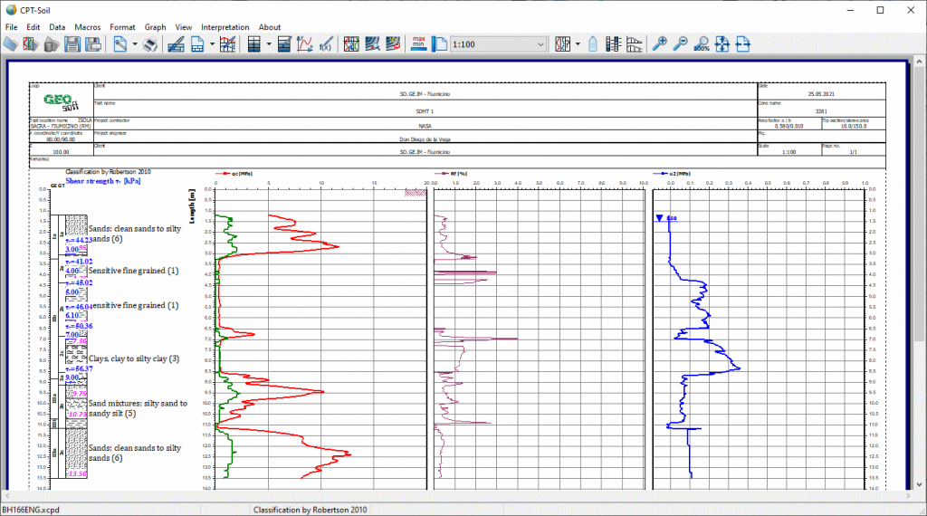The image size is (927, 516).
Task: Click the Robertson 2010 classification heading
Action: tap(110, 171)
